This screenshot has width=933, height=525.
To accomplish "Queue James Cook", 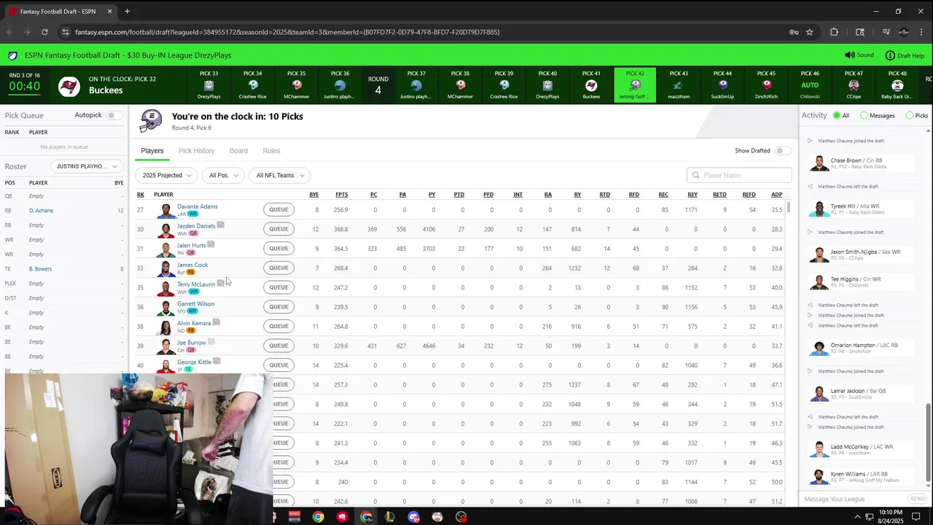I will (278, 268).
